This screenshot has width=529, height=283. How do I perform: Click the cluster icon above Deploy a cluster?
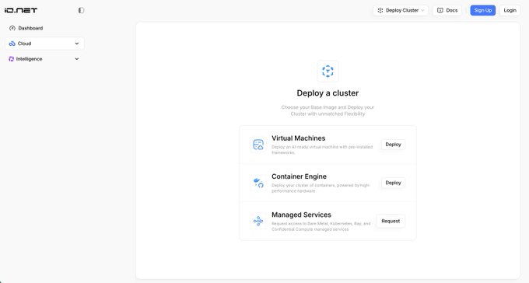click(328, 72)
